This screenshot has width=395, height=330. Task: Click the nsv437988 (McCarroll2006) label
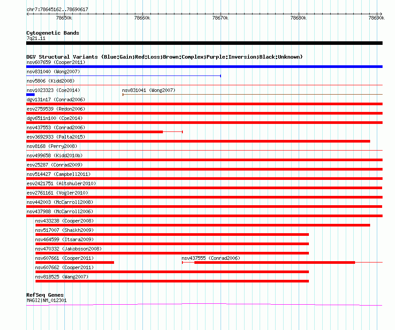pos(60,211)
